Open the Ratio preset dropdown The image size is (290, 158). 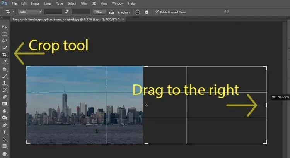[29, 12]
